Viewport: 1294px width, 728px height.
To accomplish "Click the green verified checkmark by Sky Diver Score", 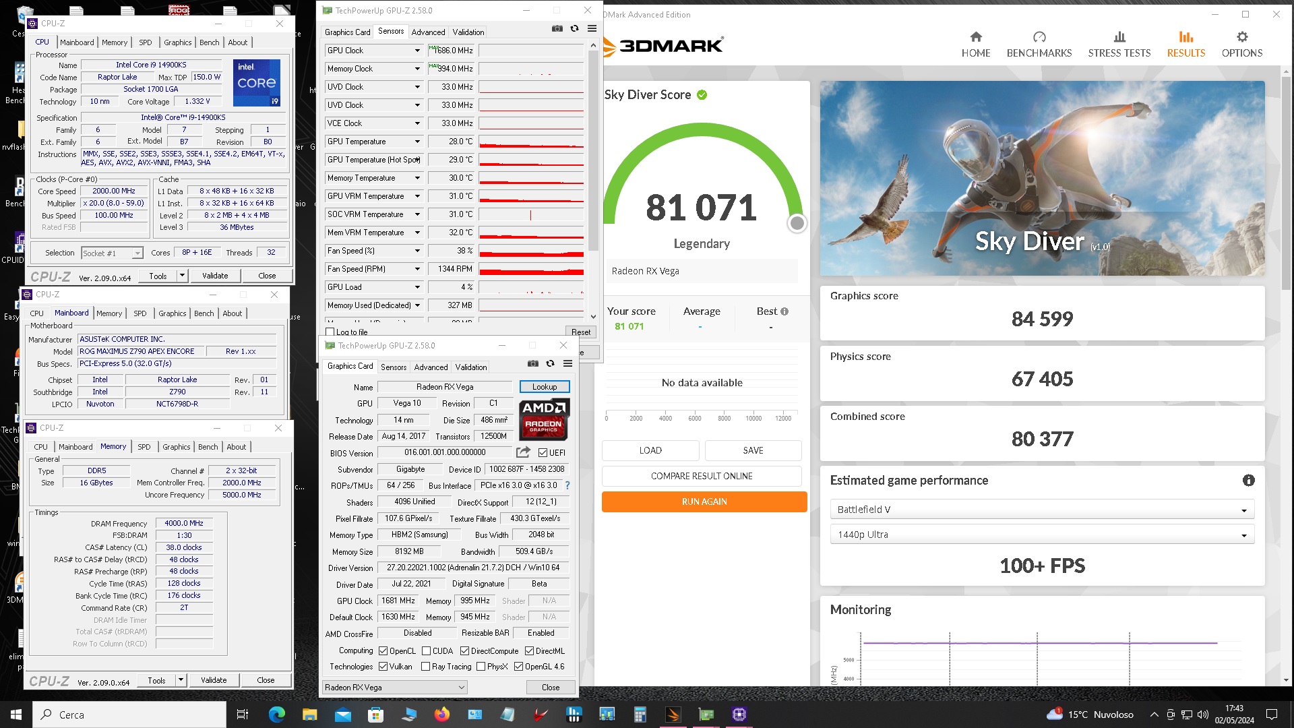I will [702, 95].
